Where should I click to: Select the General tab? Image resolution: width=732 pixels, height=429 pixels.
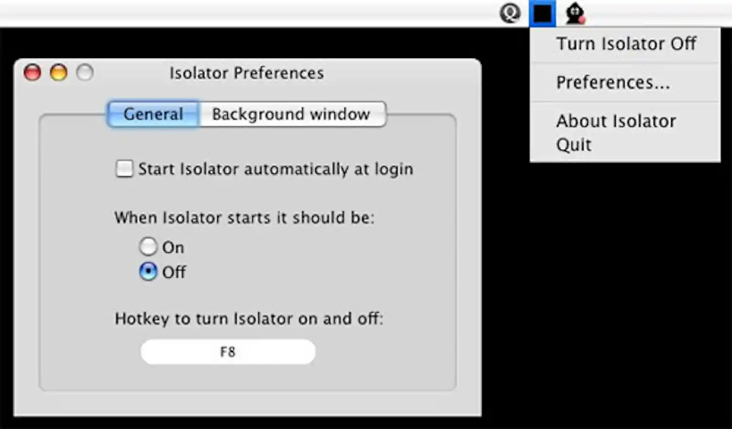pyautogui.click(x=152, y=114)
